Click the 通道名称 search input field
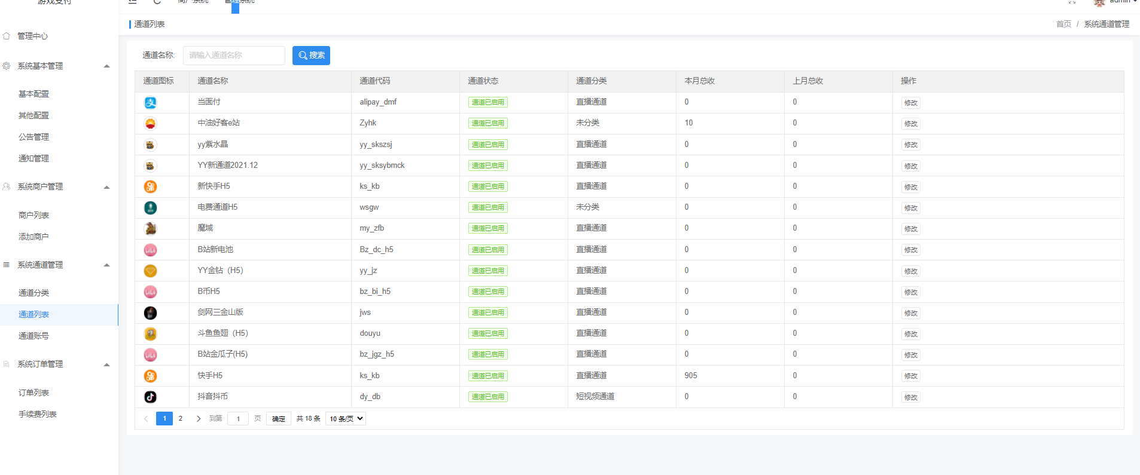1140x475 pixels. [x=234, y=56]
